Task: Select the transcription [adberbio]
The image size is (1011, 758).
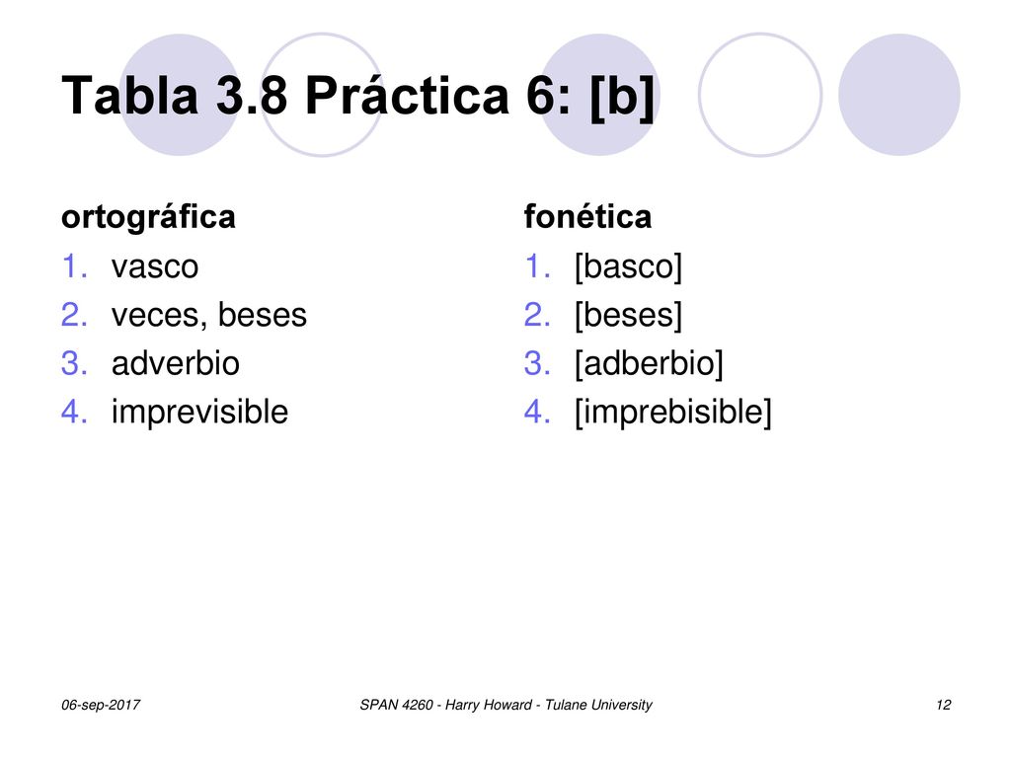Action: pos(649,363)
